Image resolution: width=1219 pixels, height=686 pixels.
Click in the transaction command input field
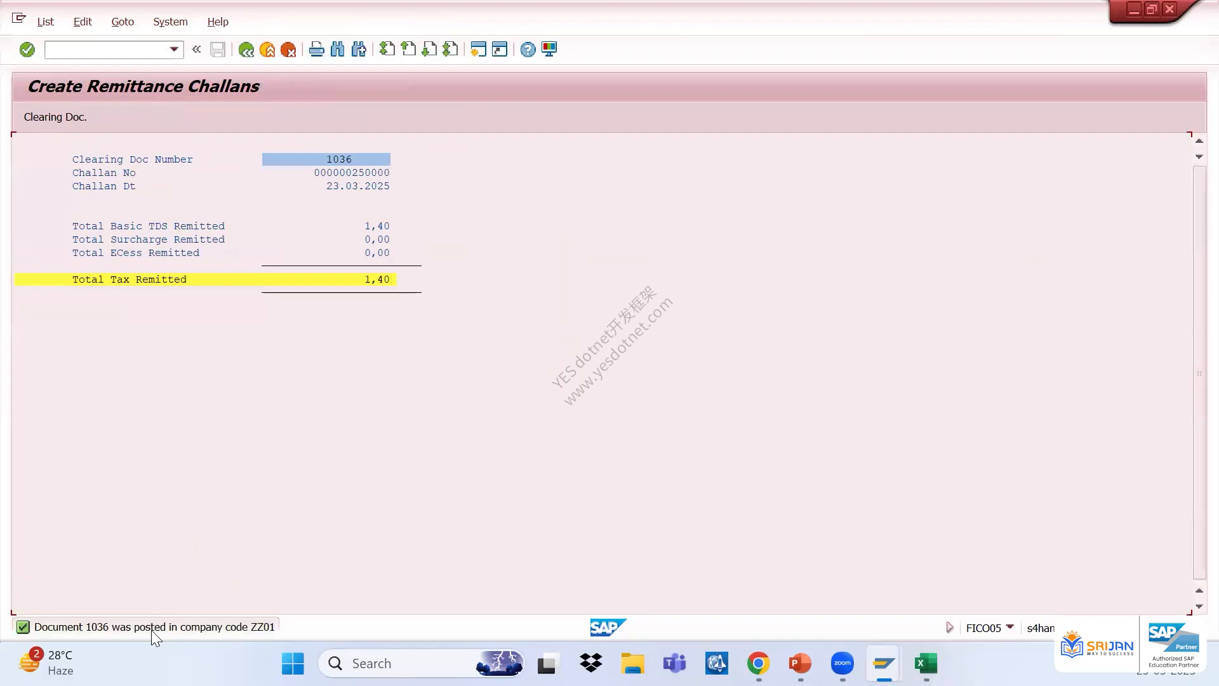[107, 50]
